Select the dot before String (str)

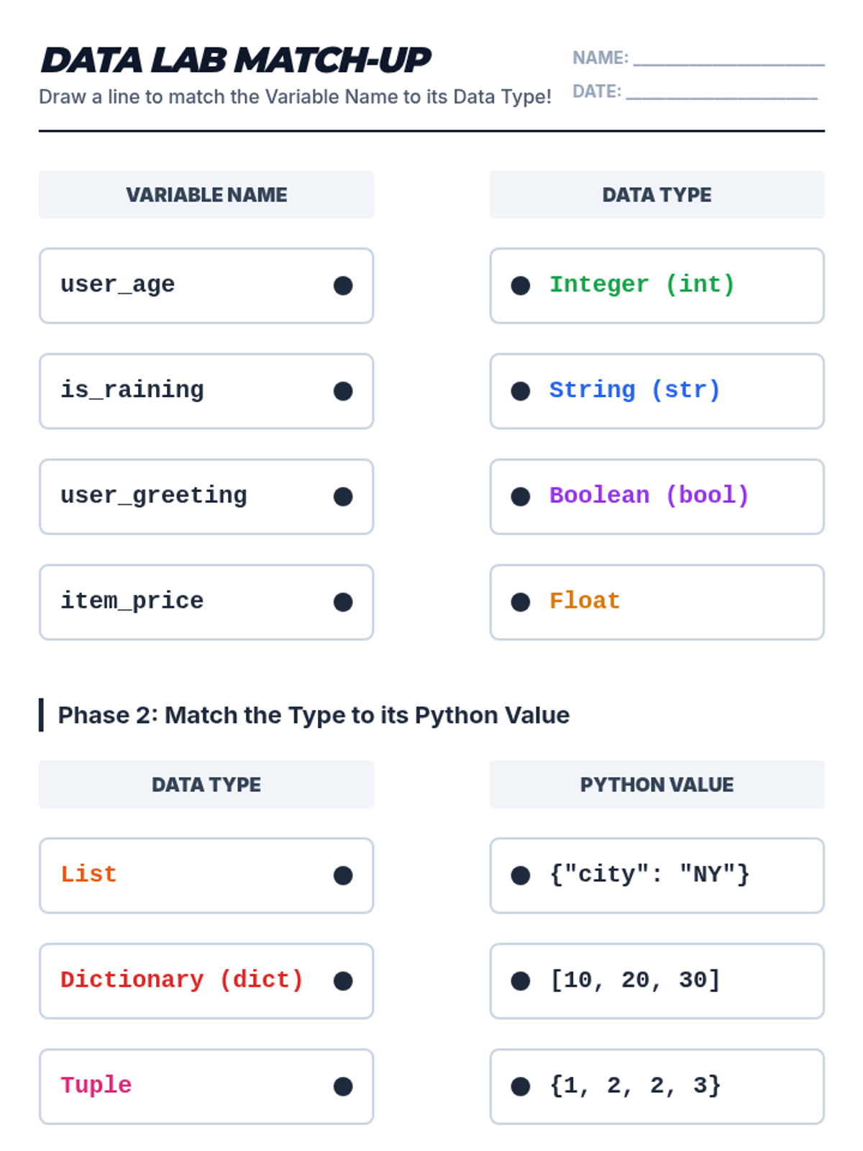point(521,391)
